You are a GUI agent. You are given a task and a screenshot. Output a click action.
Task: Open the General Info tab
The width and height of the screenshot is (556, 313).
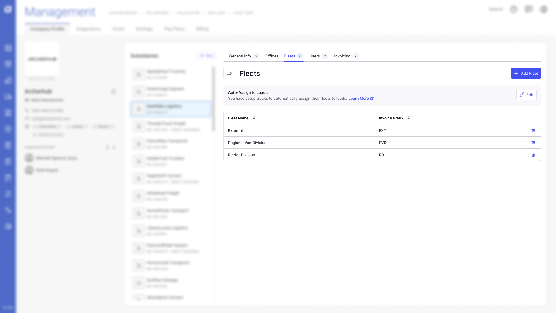[x=244, y=56]
